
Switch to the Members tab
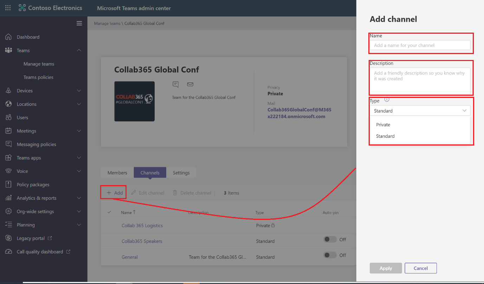click(117, 173)
